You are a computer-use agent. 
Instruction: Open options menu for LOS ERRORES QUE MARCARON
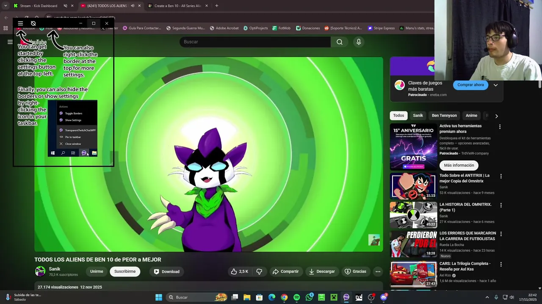tap(501, 234)
